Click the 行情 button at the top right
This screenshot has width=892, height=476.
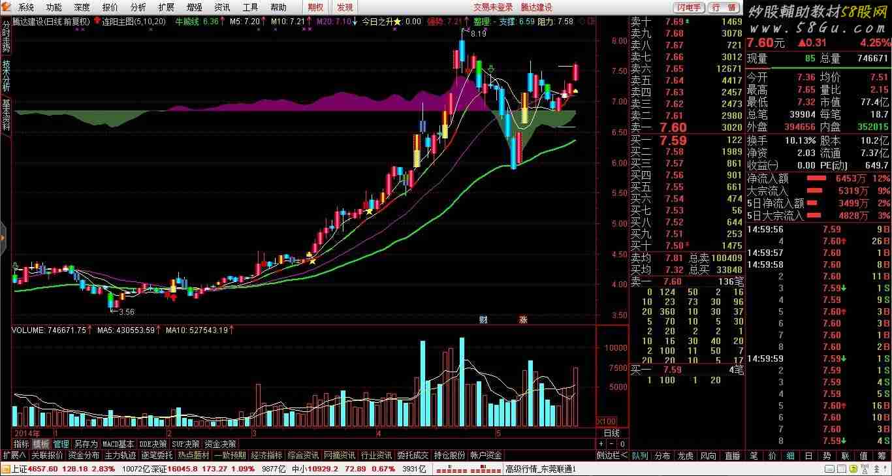tap(724, 7)
